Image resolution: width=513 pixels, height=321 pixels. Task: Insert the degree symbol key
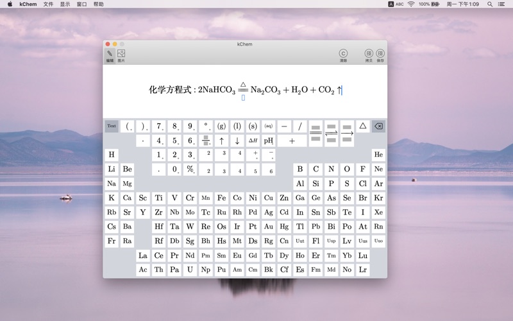point(206,126)
